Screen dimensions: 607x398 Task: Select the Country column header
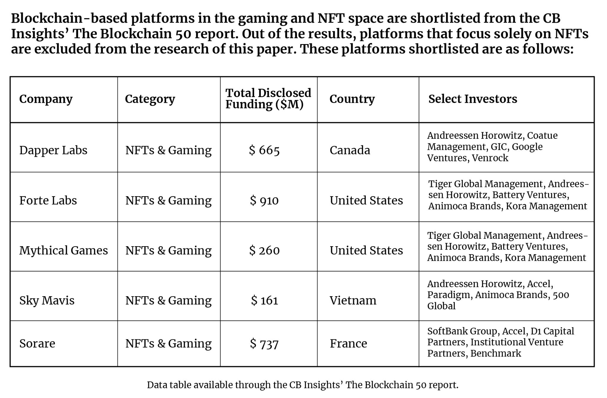pyautogui.click(x=352, y=99)
